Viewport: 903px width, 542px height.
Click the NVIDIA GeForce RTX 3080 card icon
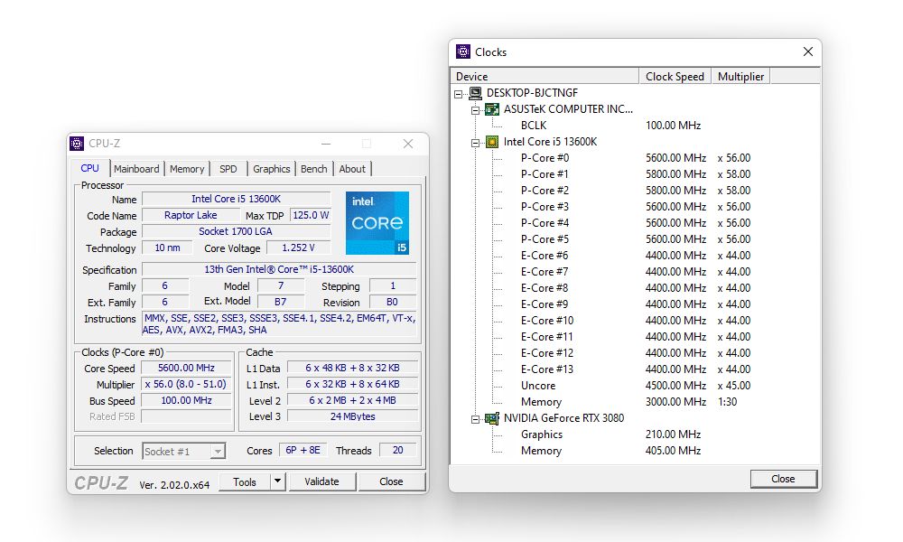[x=492, y=418]
